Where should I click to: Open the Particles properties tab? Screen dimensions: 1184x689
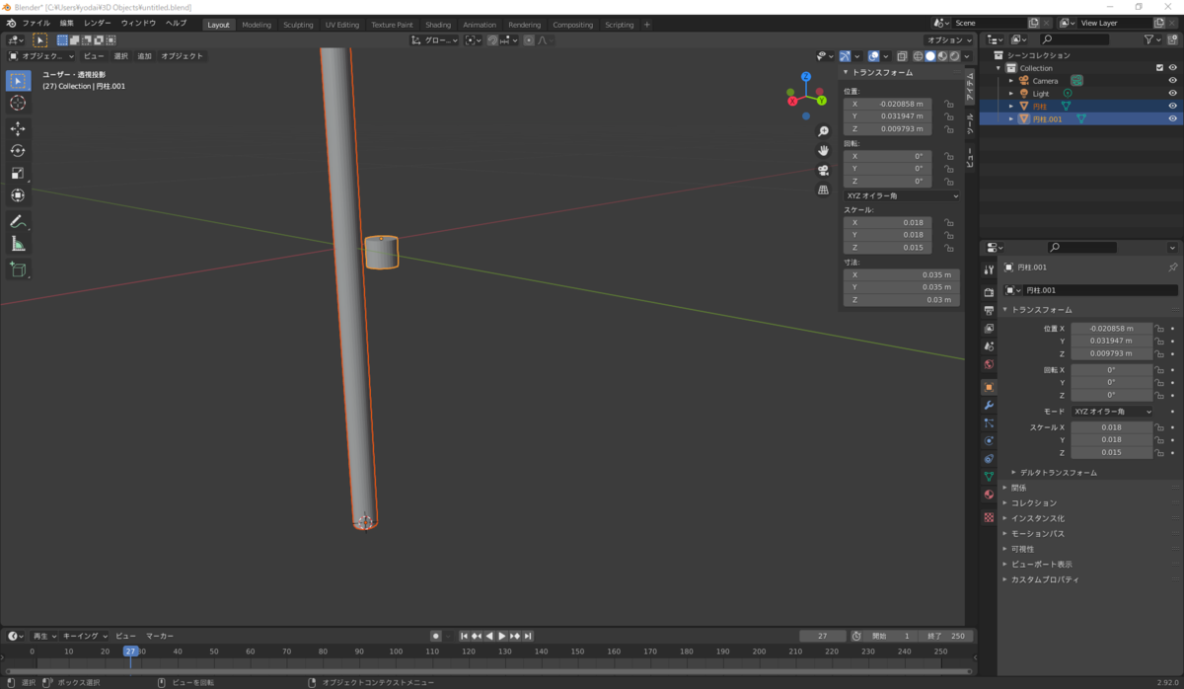[x=989, y=422]
